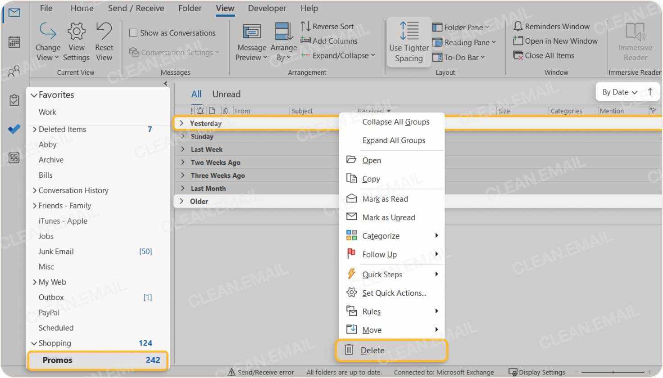Viewport: 663px width, 378px height.
Task: Choose Delete from the context menu
Action: (x=373, y=350)
